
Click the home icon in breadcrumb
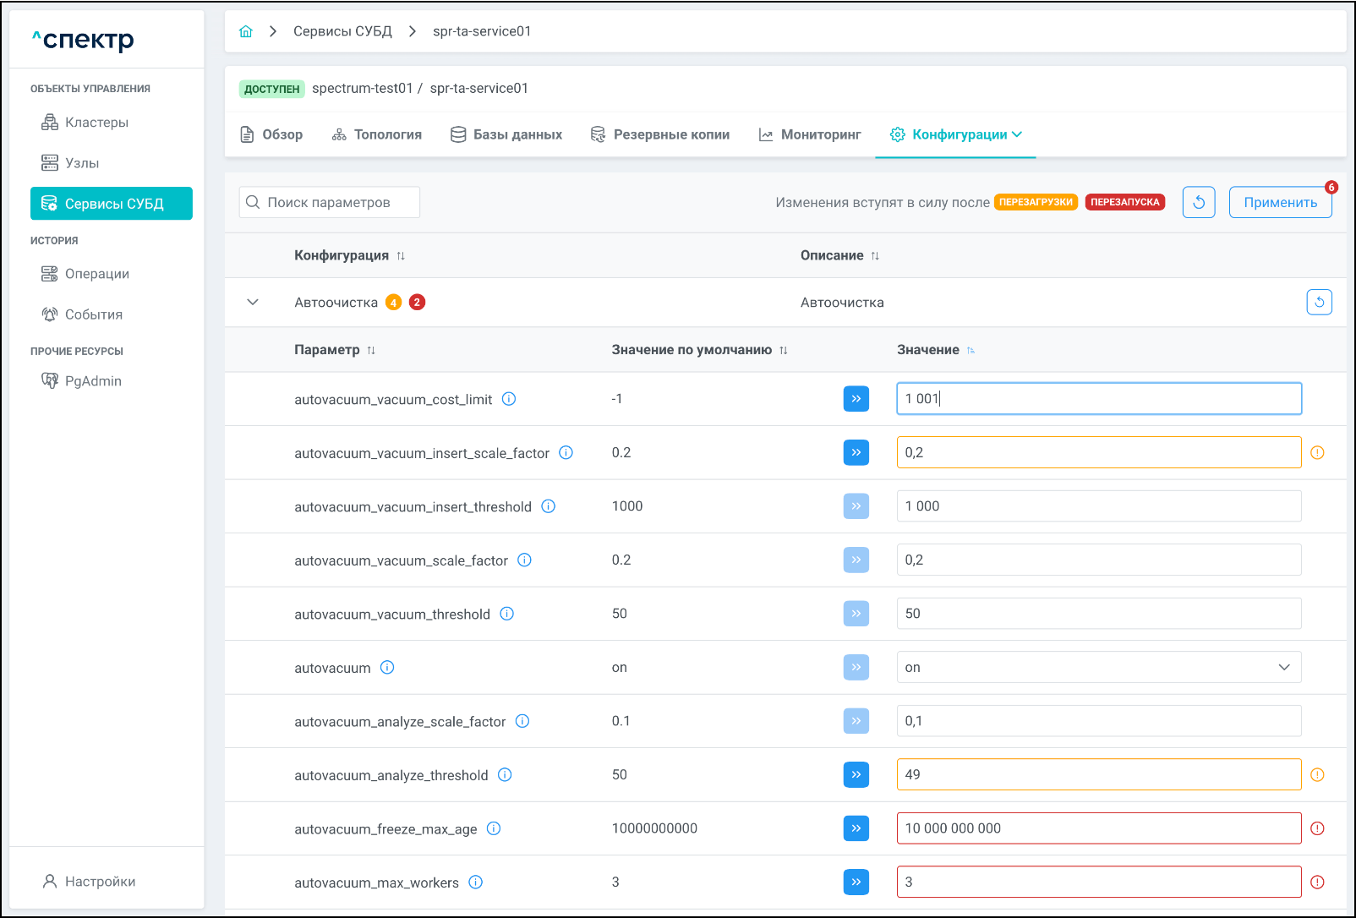(246, 31)
